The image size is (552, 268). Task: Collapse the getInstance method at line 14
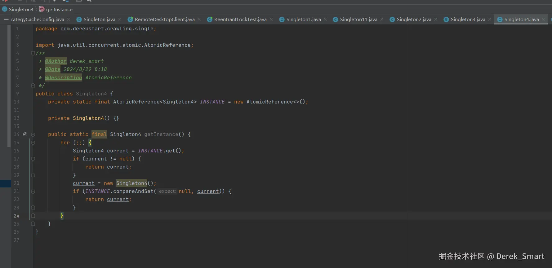33,134
